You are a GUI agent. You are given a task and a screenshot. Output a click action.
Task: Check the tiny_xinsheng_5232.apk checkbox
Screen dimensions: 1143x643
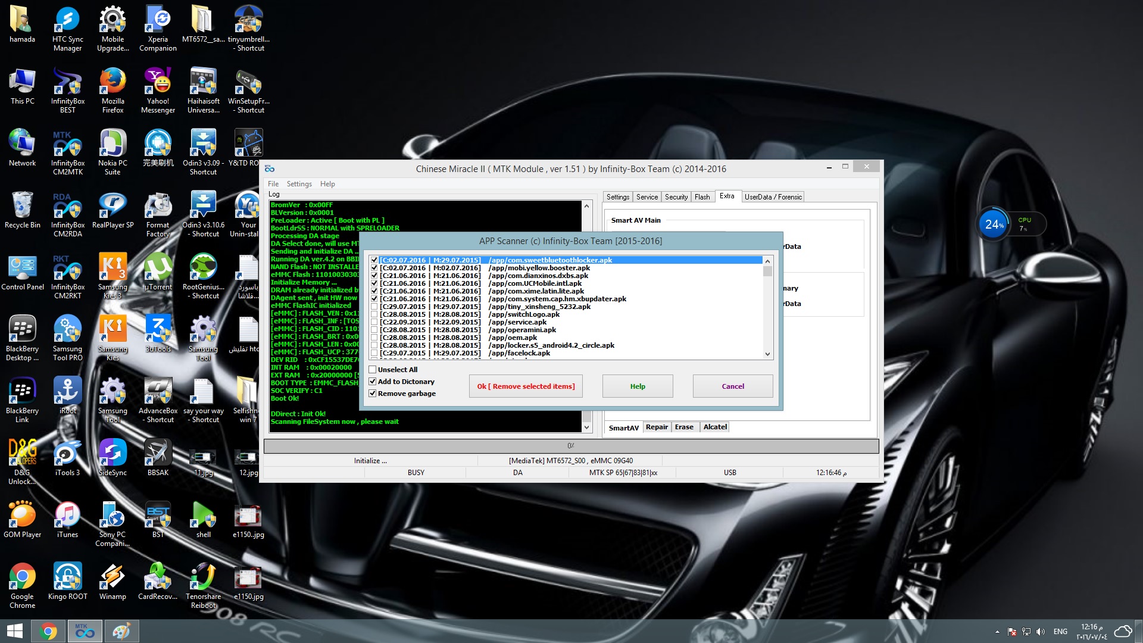coord(374,307)
